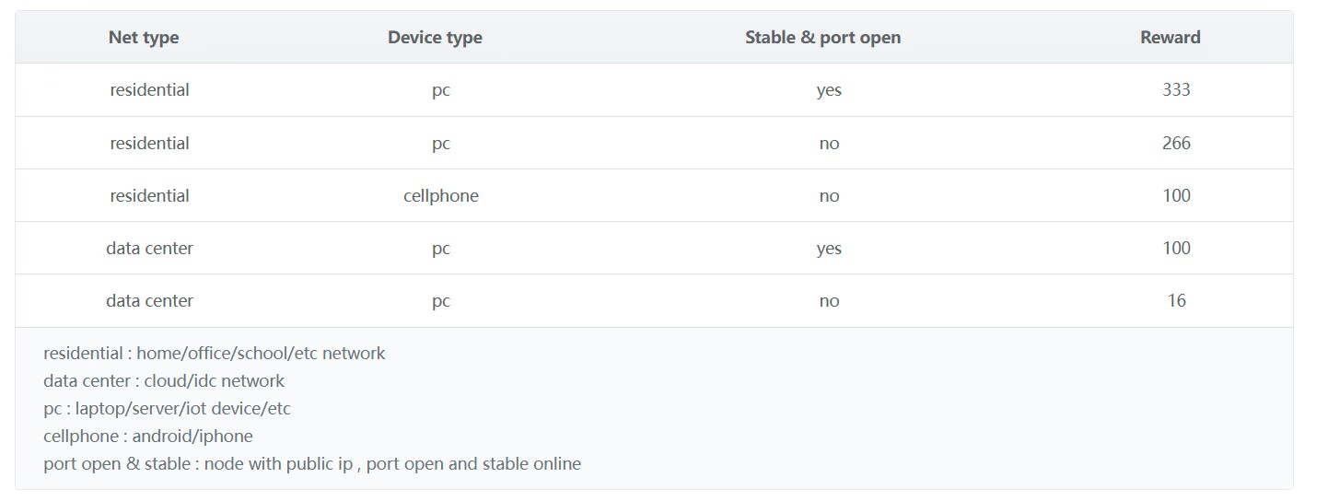Click the residential network definition line
1328x501 pixels.
point(215,354)
